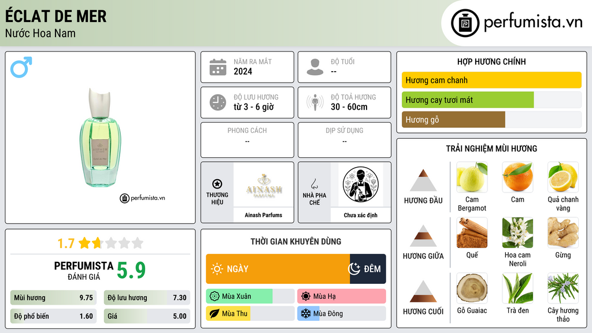This screenshot has height=333, width=592.
Task: Click the sun icon in Ngày bar
Action: coord(217,269)
